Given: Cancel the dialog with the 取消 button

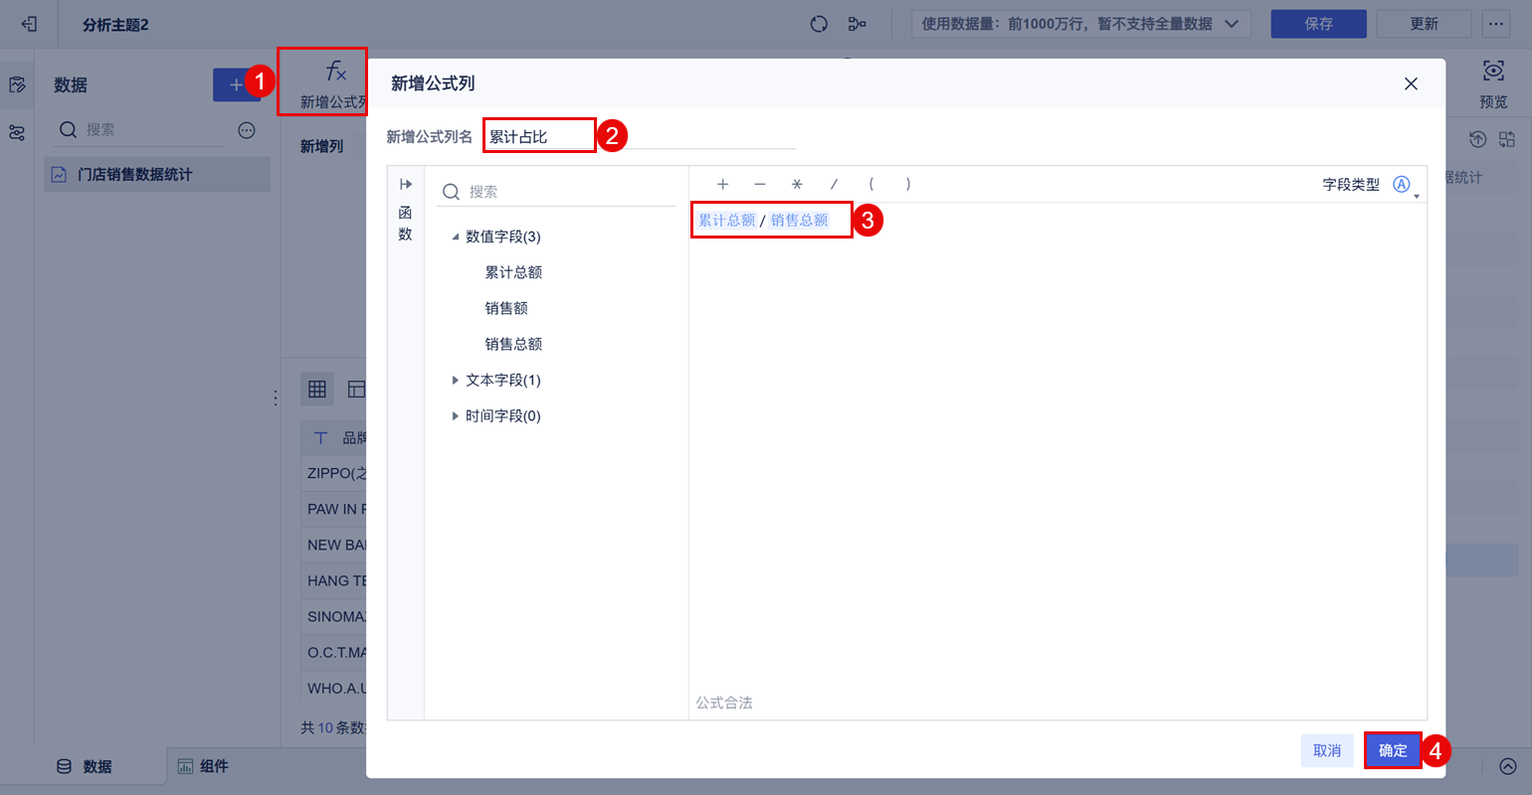Looking at the screenshot, I should [x=1327, y=751].
